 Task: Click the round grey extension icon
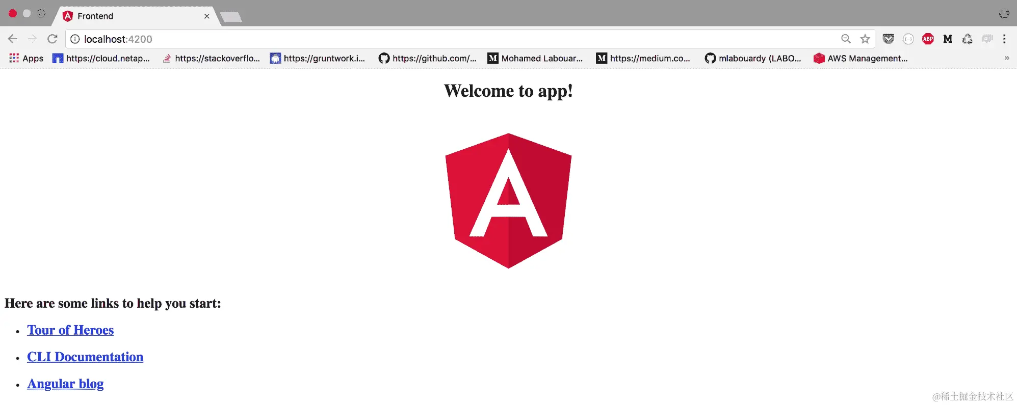coord(908,39)
